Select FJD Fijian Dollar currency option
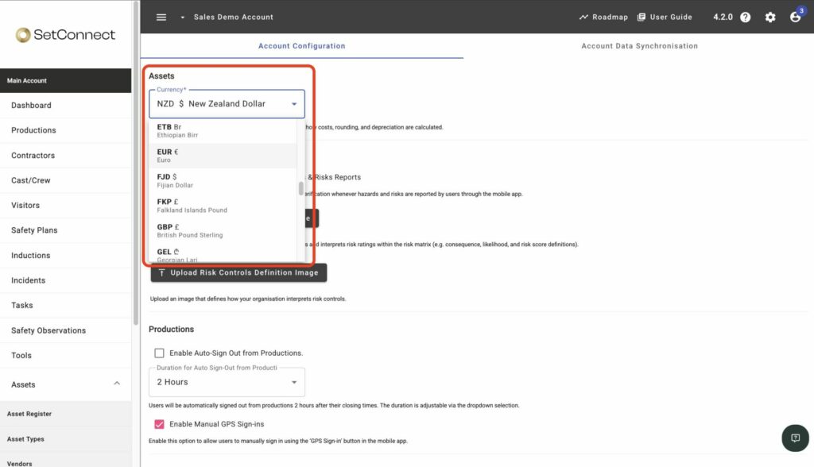814x467 pixels. coord(223,180)
